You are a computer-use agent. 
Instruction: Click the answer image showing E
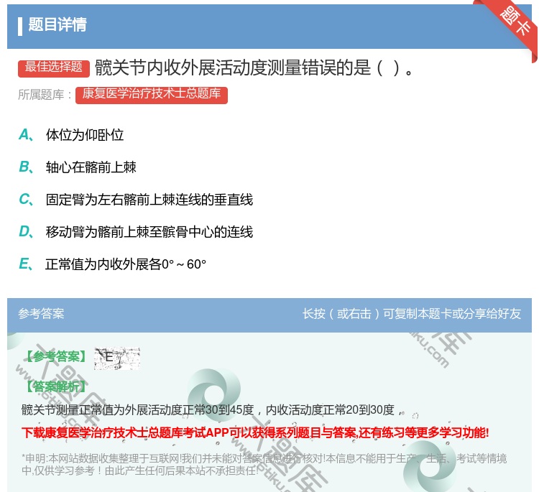pyautogui.click(x=117, y=358)
